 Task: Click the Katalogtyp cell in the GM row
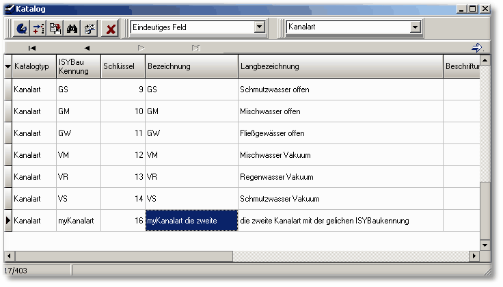coord(34,111)
